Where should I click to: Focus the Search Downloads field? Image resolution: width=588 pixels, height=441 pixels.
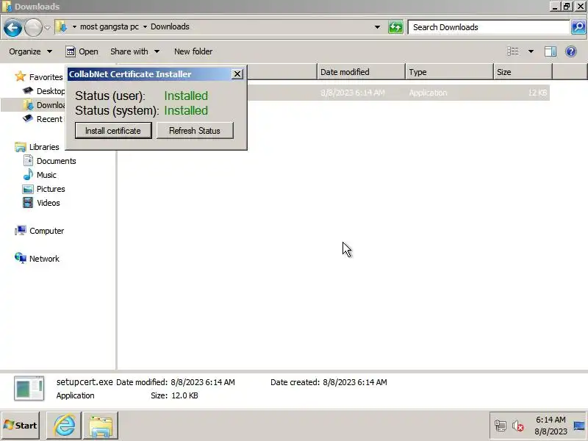[x=489, y=27]
